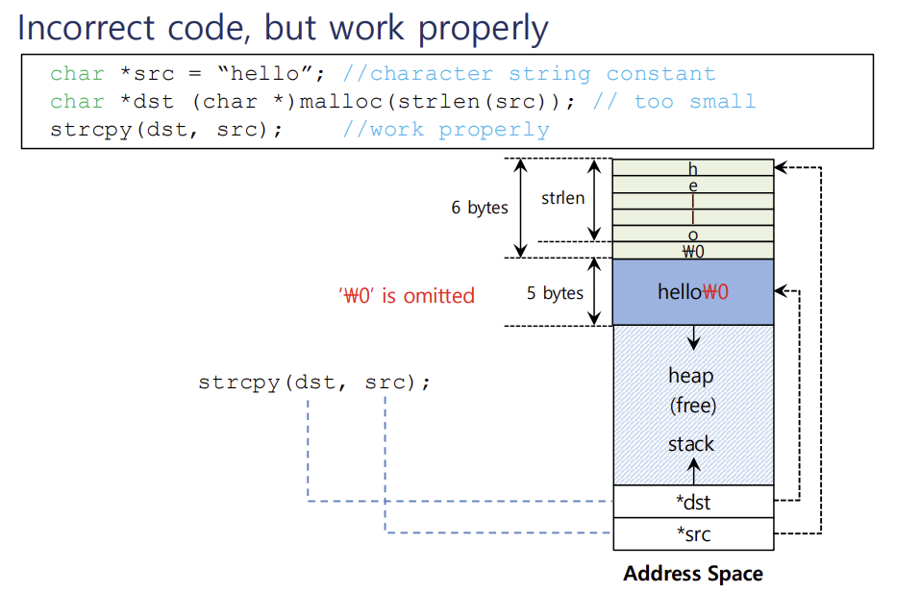
Task: Select the "heap" label
Action: (691, 376)
